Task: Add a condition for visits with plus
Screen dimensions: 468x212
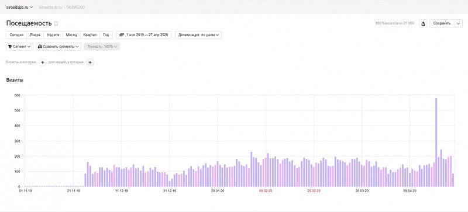Action: point(43,62)
